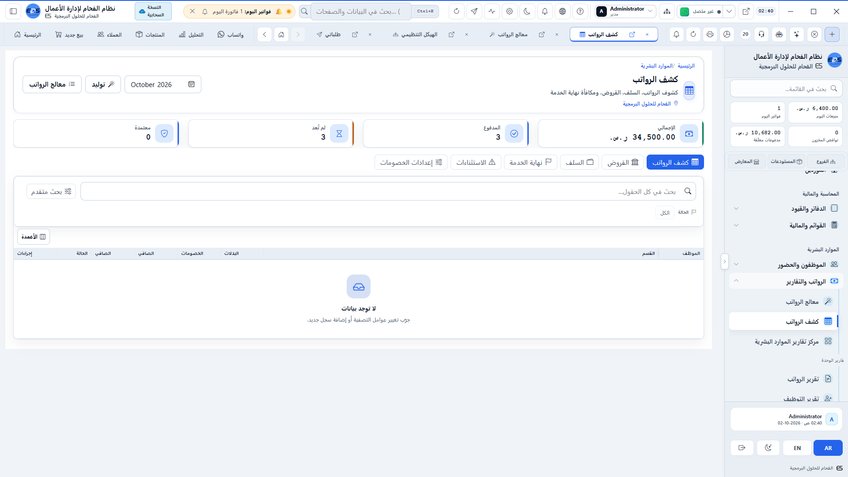
Task: Click the معالج الرواتب button in page header
Action: pyautogui.click(x=52, y=84)
